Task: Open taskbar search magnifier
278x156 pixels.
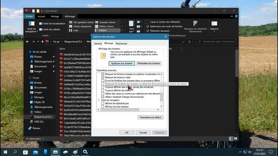Action: click(x=15, y=152)
